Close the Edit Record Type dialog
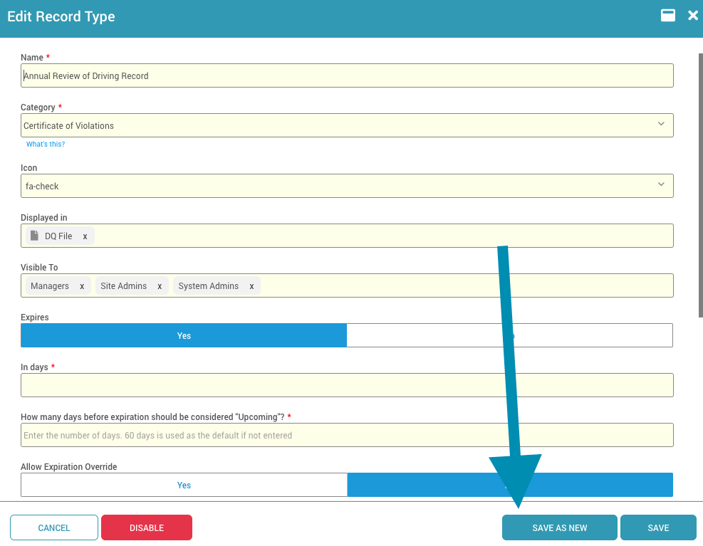The image size is (703, 546). (x=692, y=16)
